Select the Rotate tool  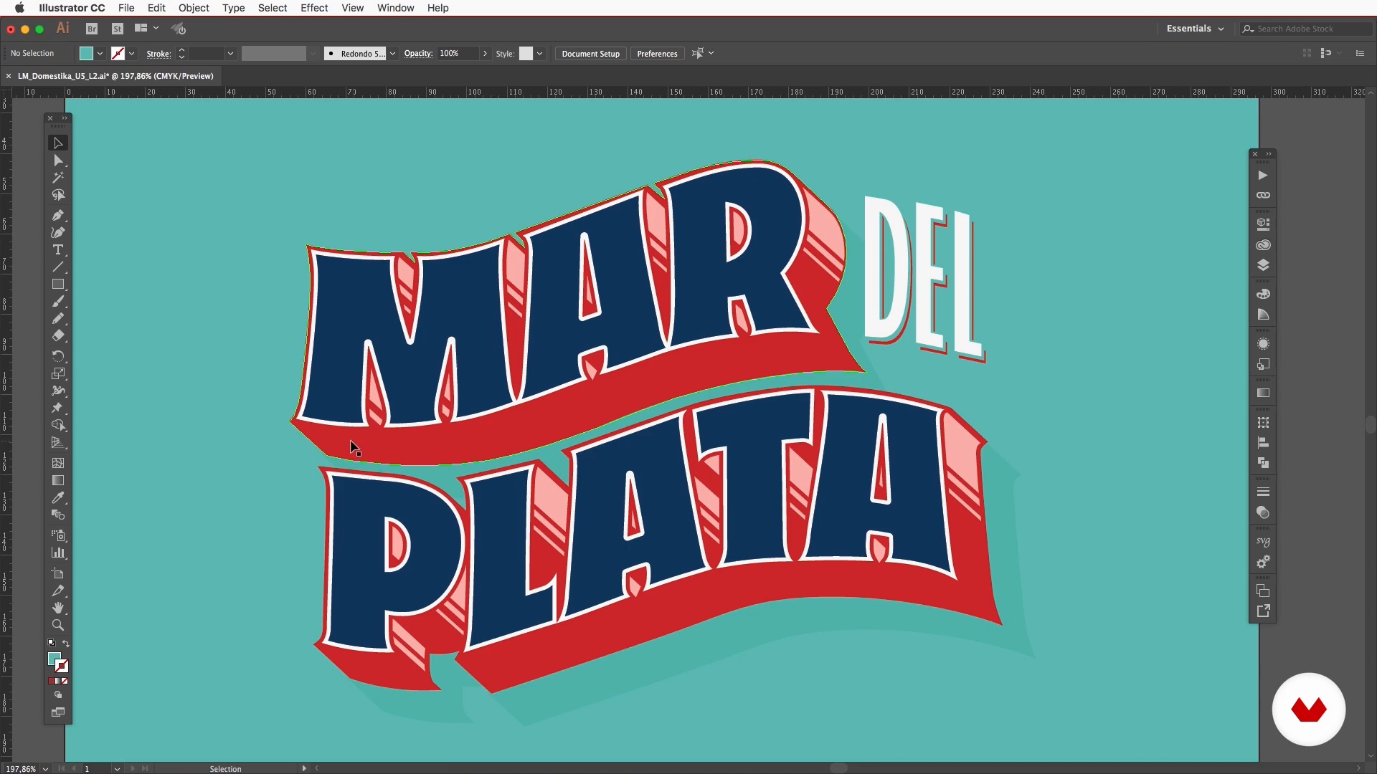pyautogui.click(x=58, y=356)
